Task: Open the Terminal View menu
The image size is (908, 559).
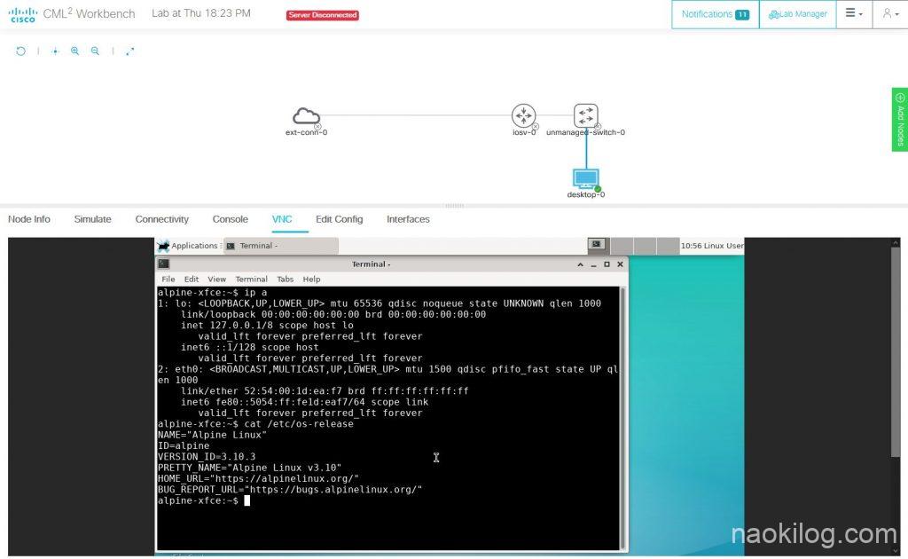Action: point(216,279)
